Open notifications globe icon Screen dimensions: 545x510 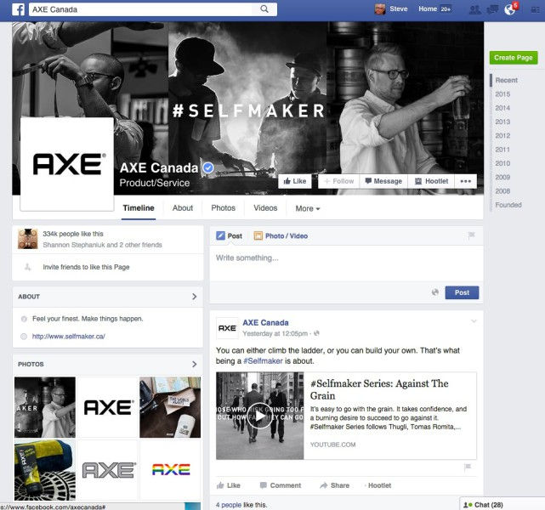pyautogui.click(x=510, y=9)
